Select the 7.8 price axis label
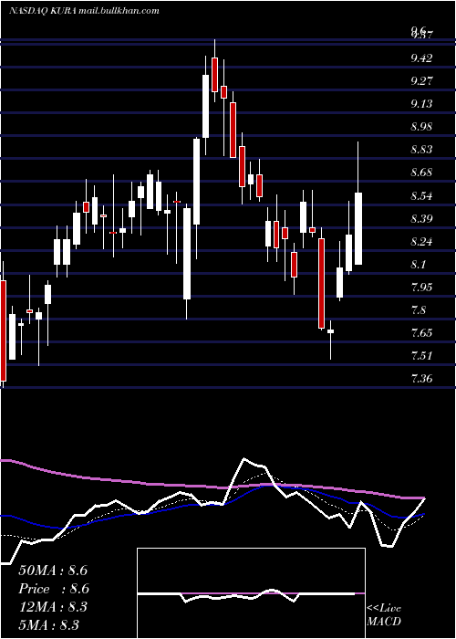The height and width of the screenshot is (639, 456). point(418,310)
